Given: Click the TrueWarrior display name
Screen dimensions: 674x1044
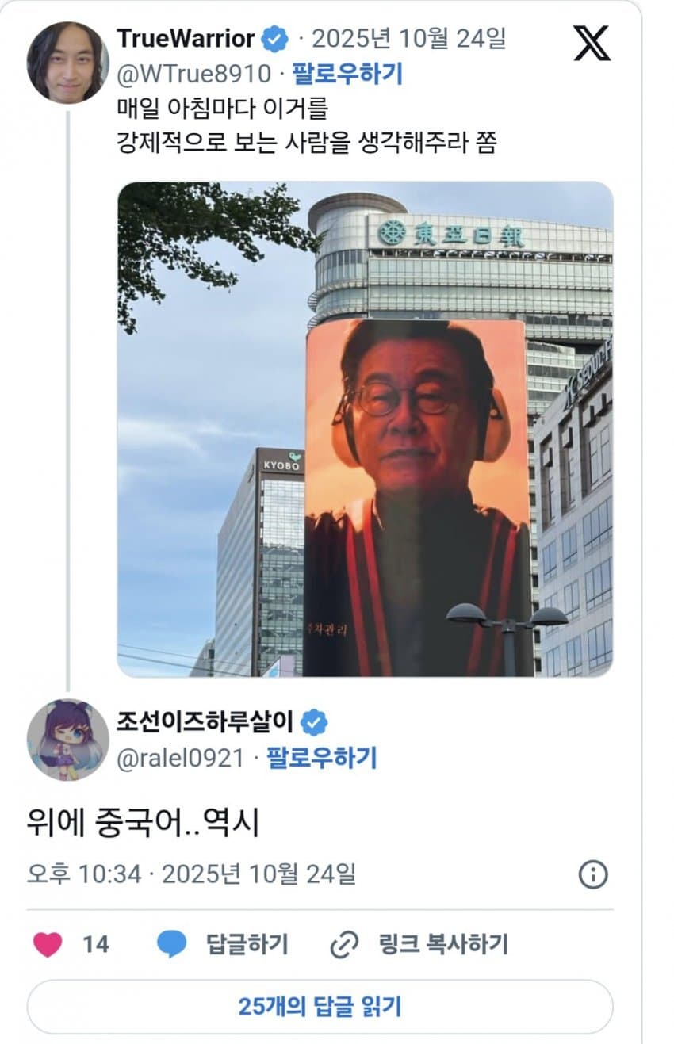Looking at the screenshot, I should click(x=186, y=38).
